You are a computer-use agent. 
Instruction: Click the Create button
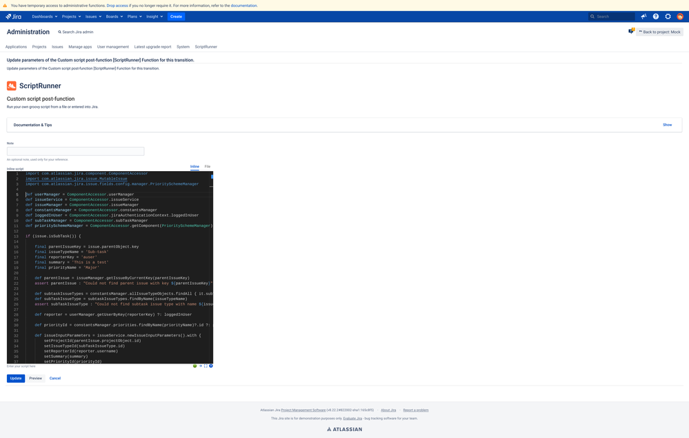click(x=176, y=17)
